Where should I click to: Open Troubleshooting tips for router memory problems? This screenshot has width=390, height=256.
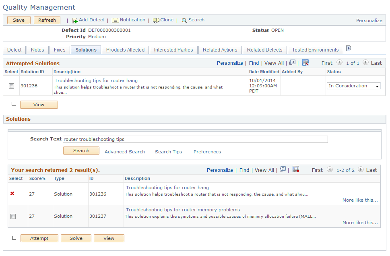click(x=182, y=210)
